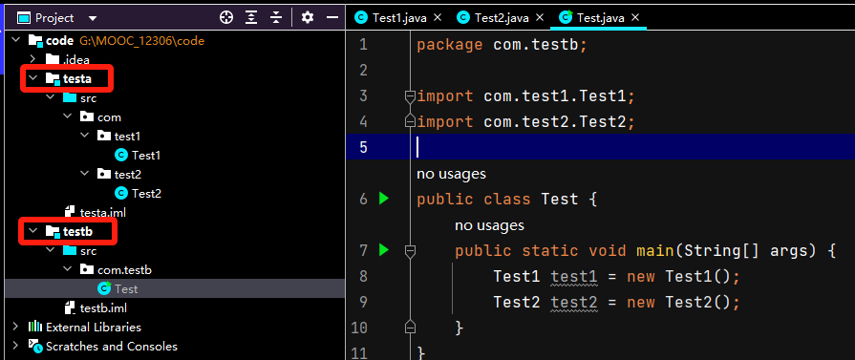This screenshot has width=855, height=360.
Task: Click the Run gutter icon on line 7
Action: tap(384, 250)
